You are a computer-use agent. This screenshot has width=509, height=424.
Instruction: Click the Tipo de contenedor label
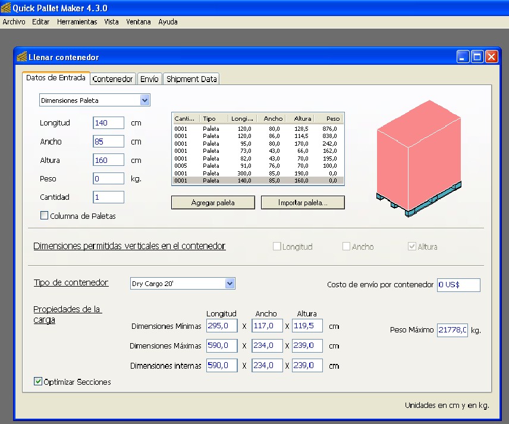tap(71, 282)
